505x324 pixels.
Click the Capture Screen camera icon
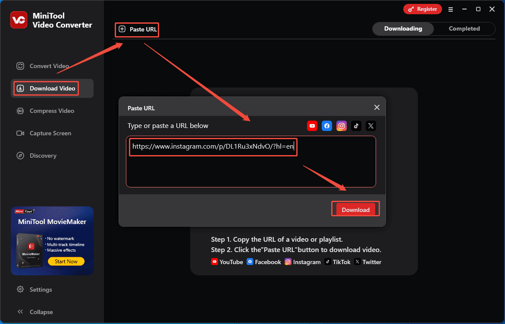pyautogui.click(x=20, y=133)
